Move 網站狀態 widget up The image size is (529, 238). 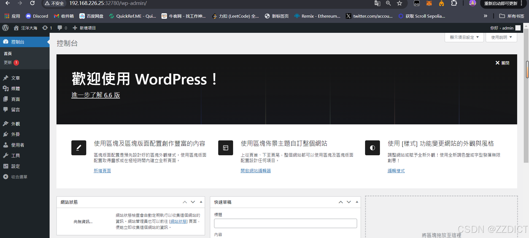[x=185, y=202]
